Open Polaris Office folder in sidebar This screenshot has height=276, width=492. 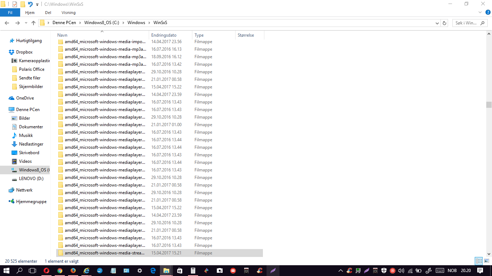tap(28, 69)
